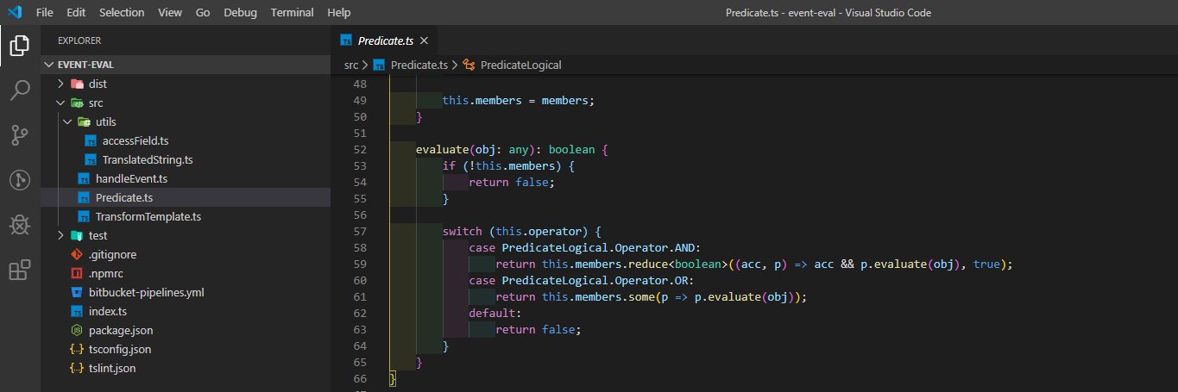Click the TS icon on Predicate.ts tab
The height and width of the screenshot is (392, 1178).
(346, 40)
